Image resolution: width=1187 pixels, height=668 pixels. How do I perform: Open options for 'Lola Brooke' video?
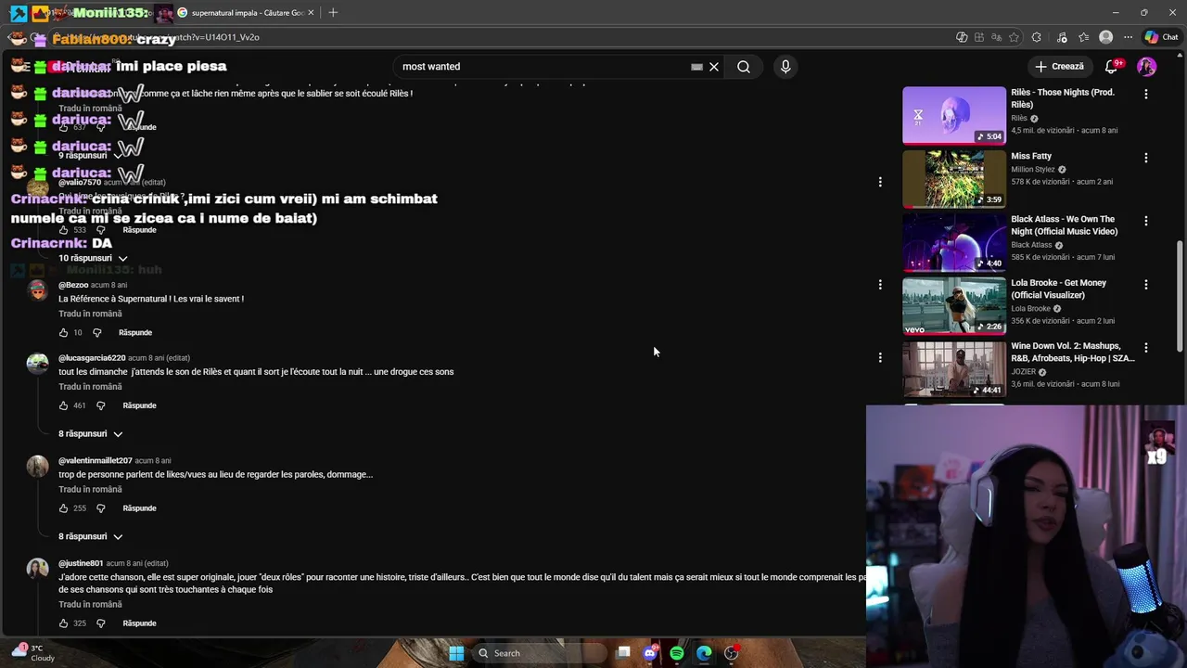point(1145,284)
